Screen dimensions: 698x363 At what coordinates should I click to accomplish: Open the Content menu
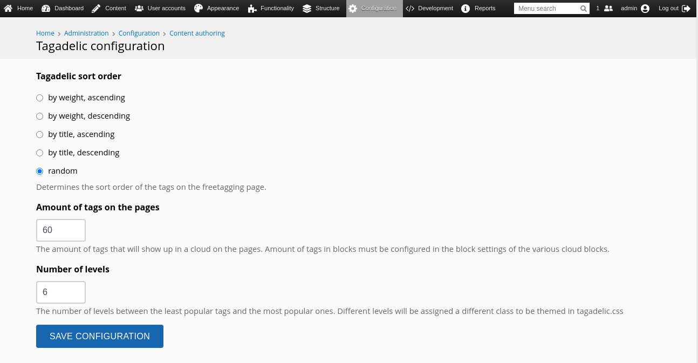(x=115, y=9)
